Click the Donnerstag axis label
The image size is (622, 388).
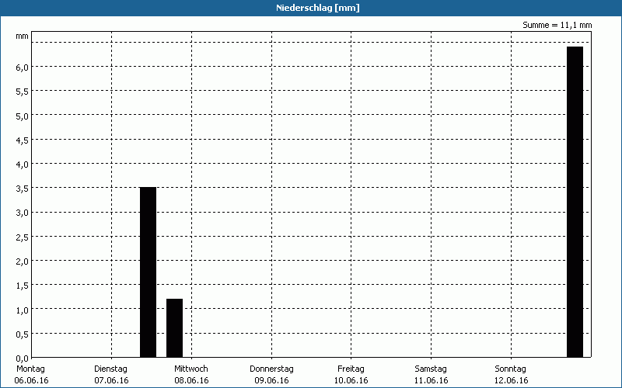point(271,369)
